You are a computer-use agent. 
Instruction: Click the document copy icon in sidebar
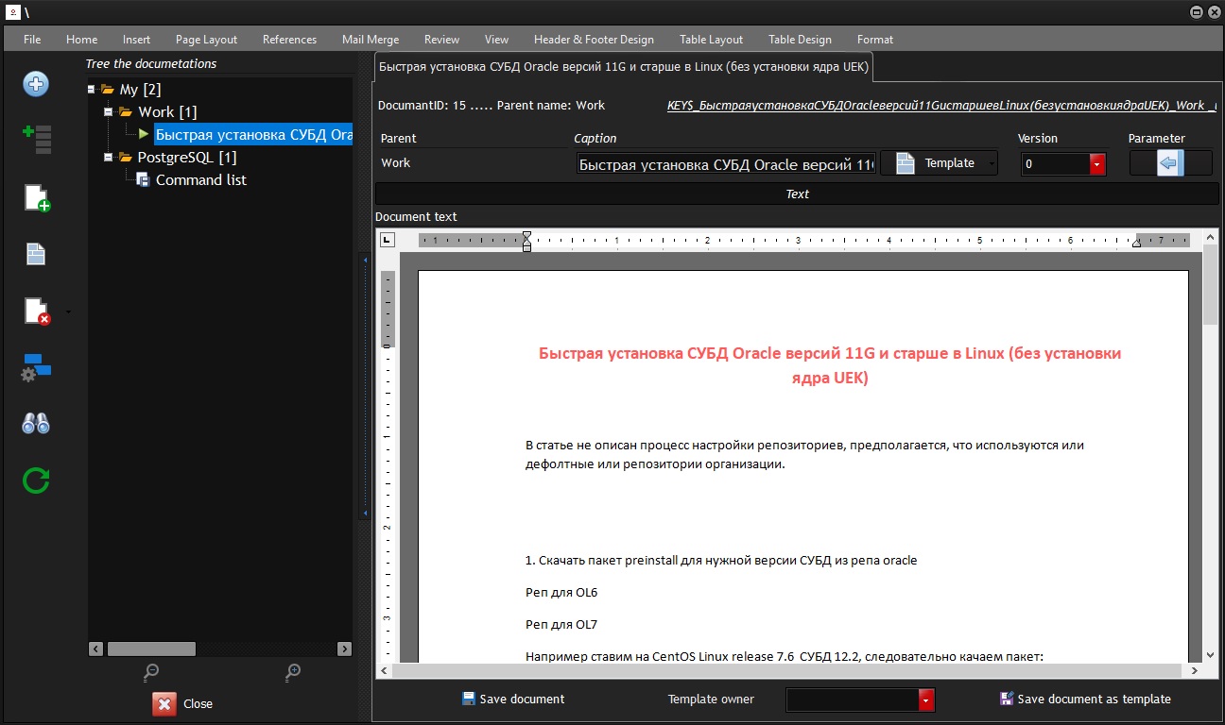pyautogui.click(x=35, y=253)
